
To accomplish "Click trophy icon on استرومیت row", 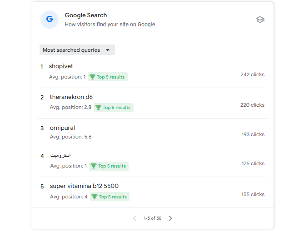I will click(94, 166).
